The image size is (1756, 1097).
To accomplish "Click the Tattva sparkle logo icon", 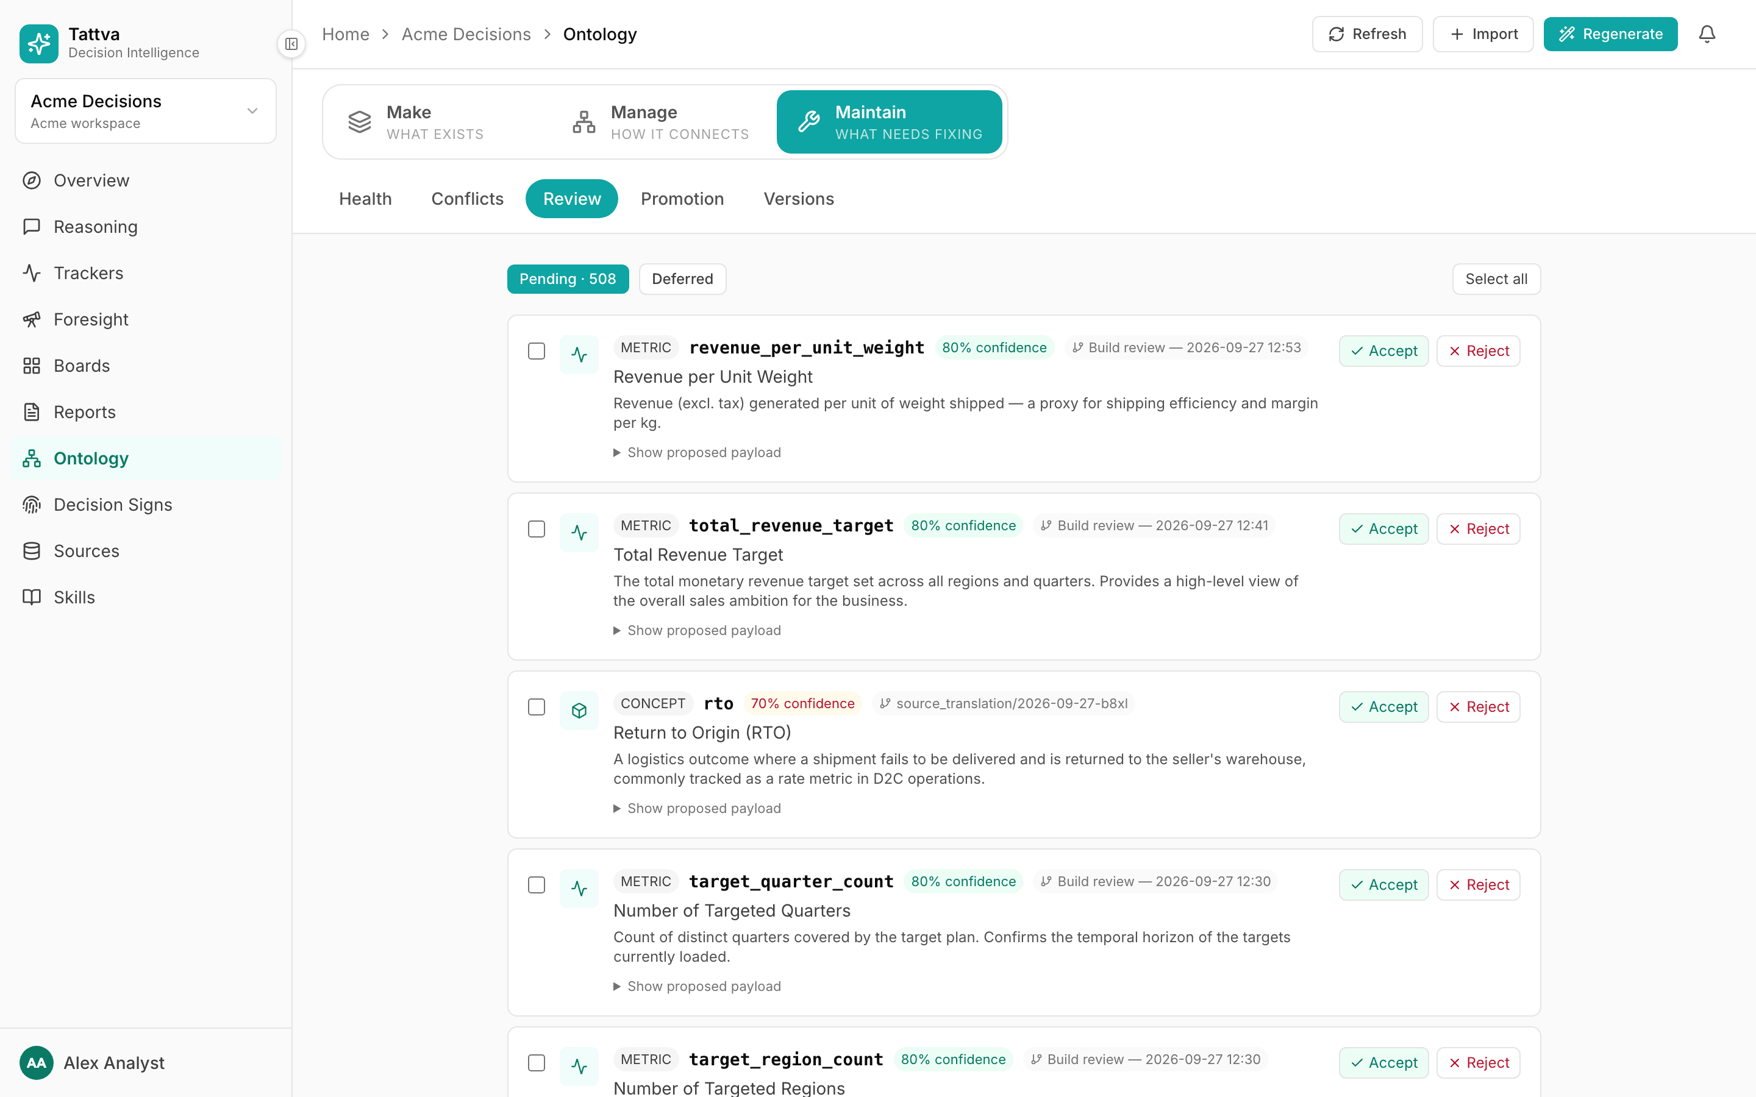I will pos(38,43).
